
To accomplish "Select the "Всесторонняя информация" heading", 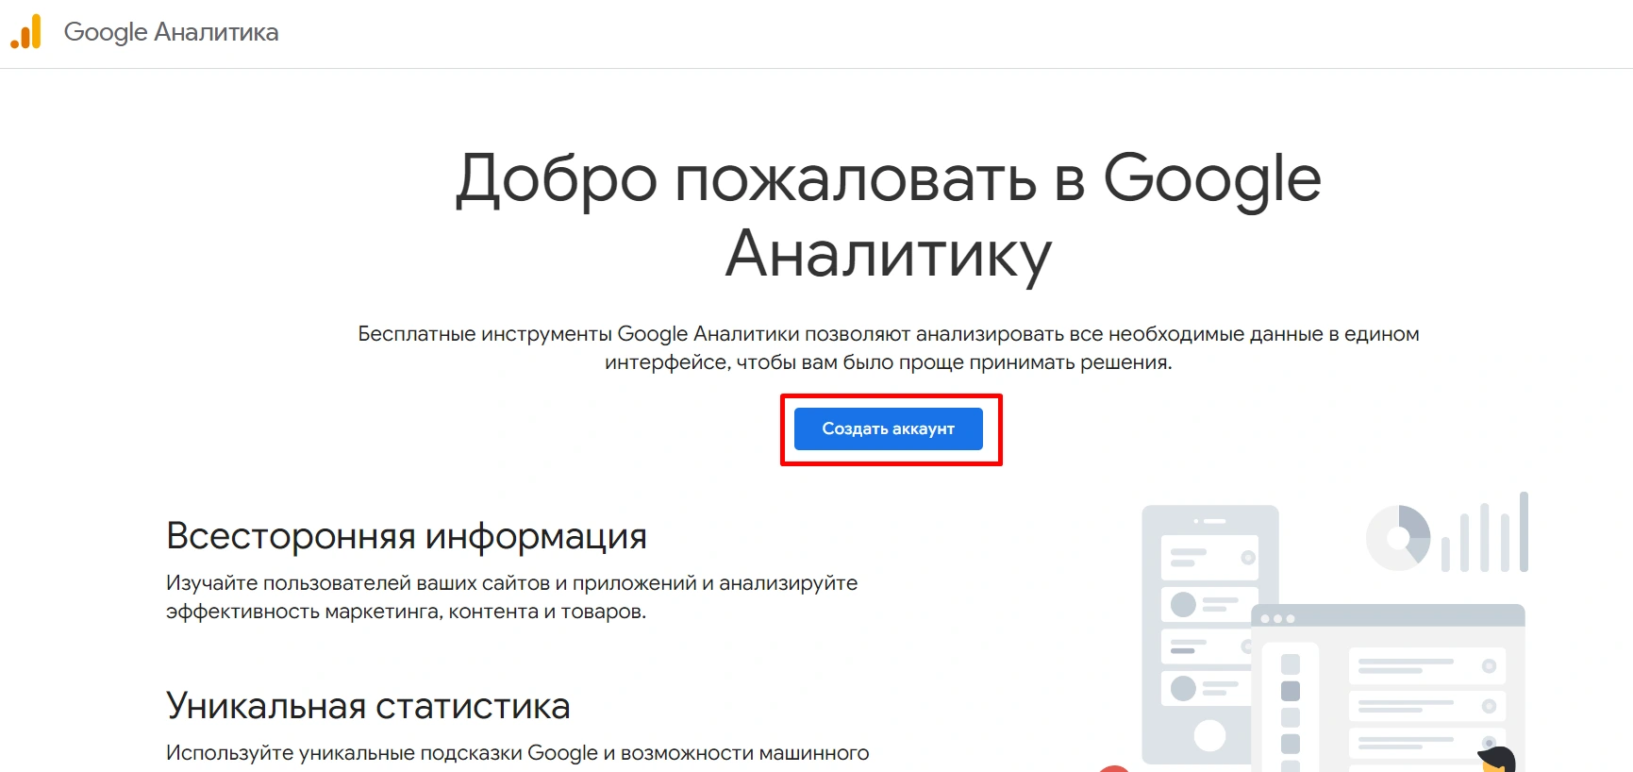I will tap(406, 536).
